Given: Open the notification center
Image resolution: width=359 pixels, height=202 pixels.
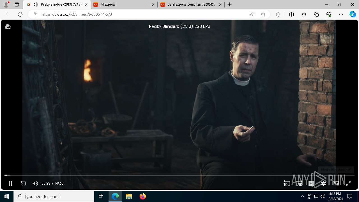Looking at the screenshot, I should 350,196.
